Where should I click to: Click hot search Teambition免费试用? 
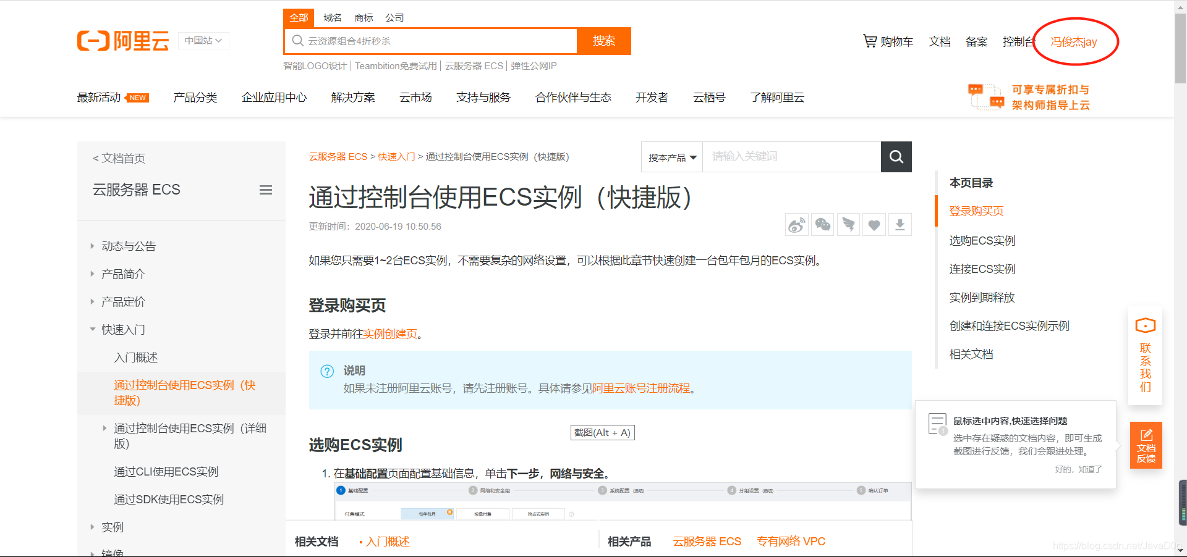pos(396,66)
